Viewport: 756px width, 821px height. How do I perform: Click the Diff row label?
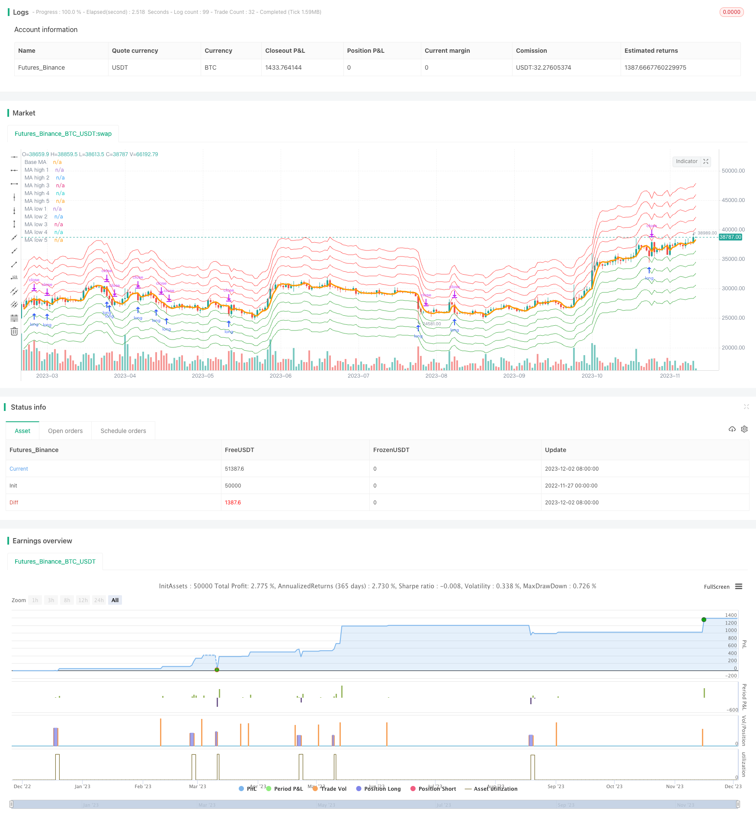[x=14, y=502]
